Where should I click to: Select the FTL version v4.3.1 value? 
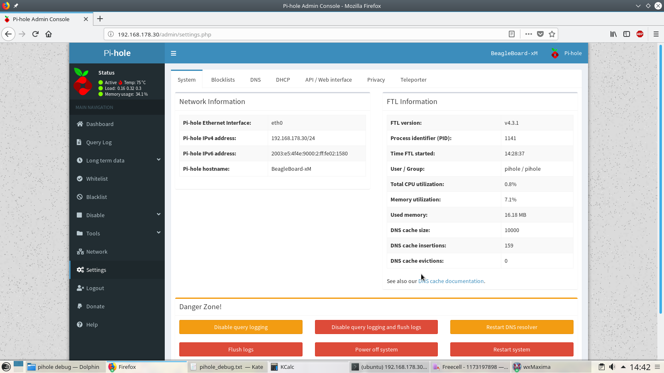pos(512,123)
